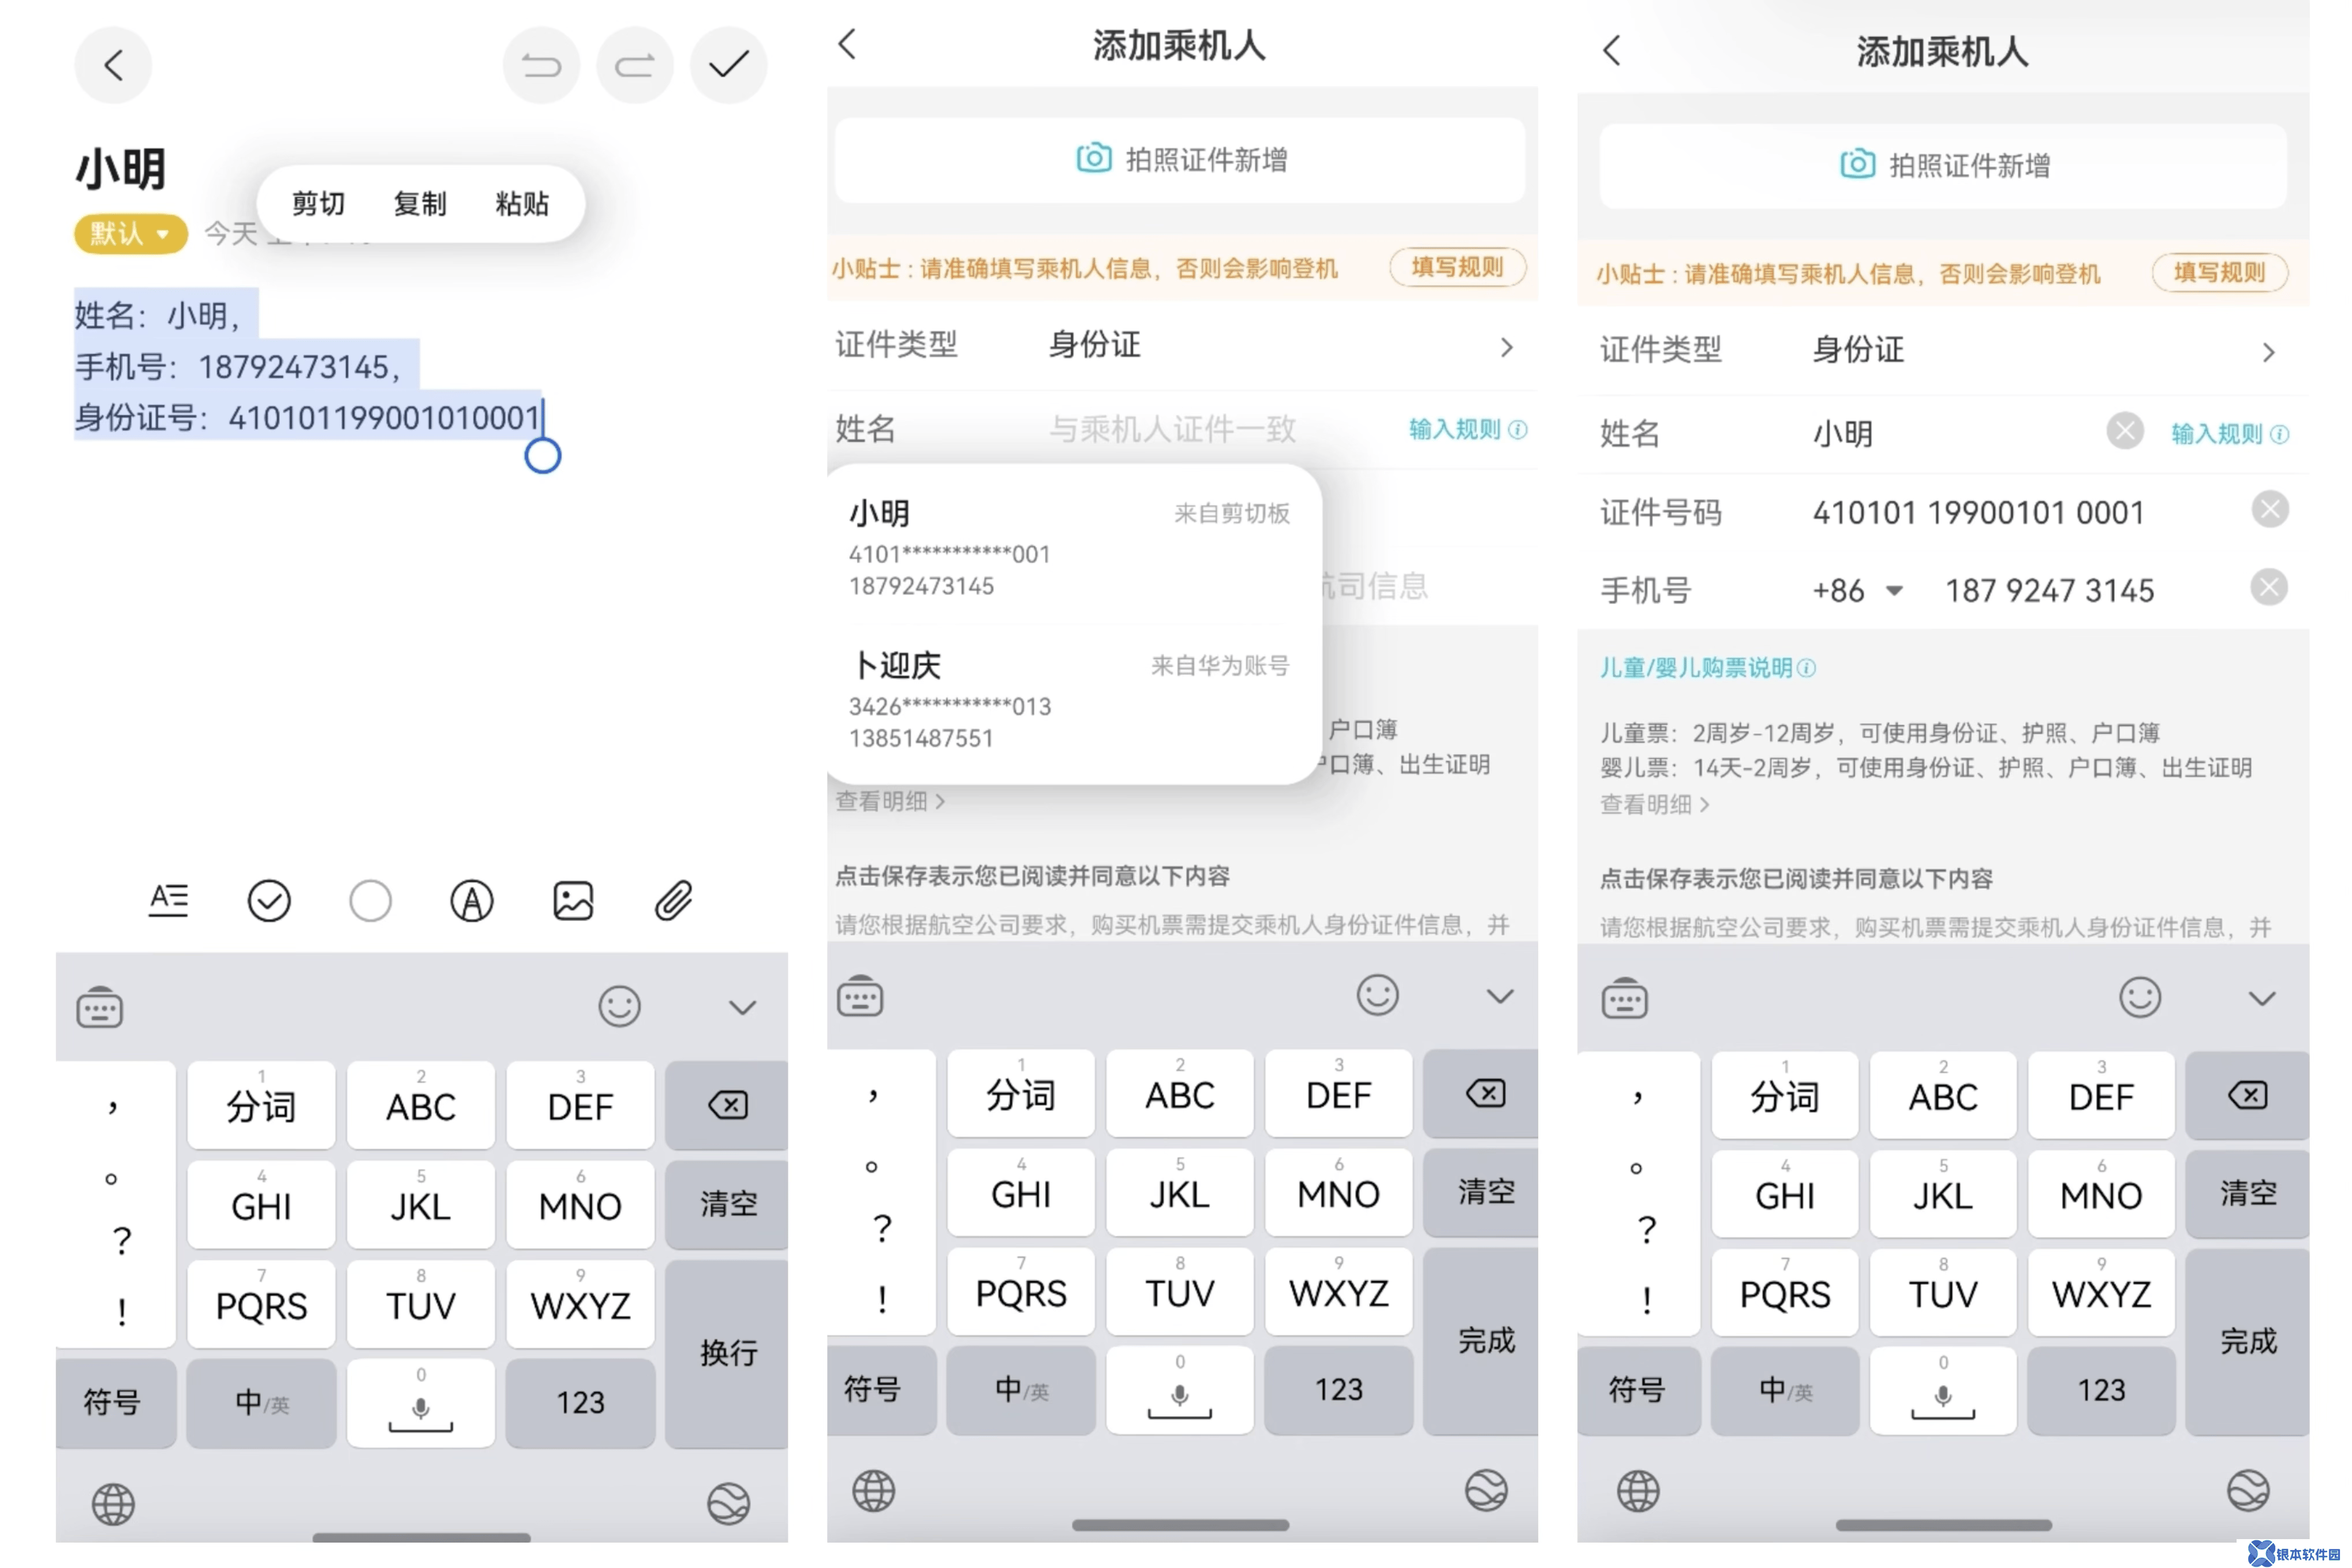This screenshot has height=1568, width=2352.
Task: Open keyboard settings icon on right keyboard
Action: tap(1624, 998)
